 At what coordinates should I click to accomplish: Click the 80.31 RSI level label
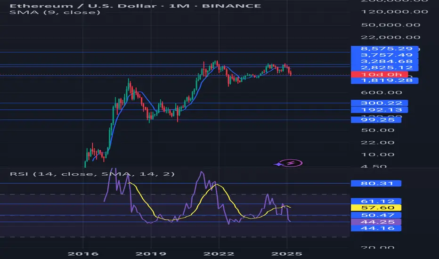(x=376, y=183)
